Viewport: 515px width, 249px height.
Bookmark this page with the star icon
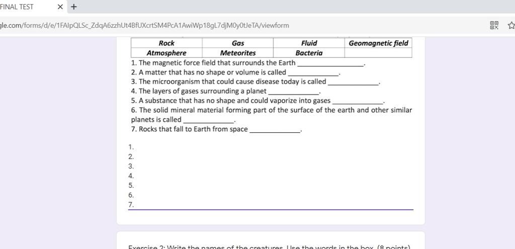click(x=511, y=25)
